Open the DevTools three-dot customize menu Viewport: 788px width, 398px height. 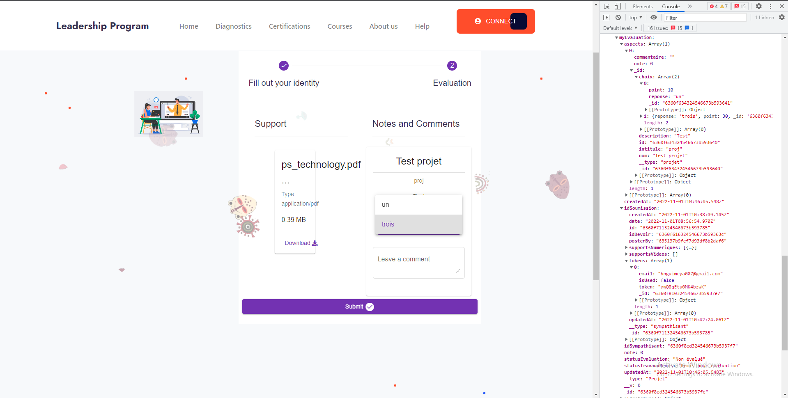(x=770, y=6)
